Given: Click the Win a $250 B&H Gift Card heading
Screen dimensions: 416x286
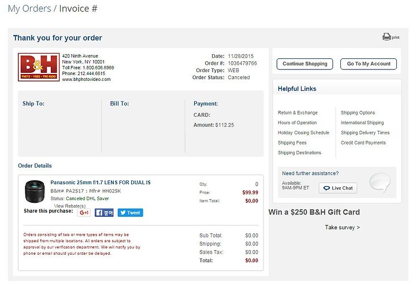Looking at the screenshot, I should pos(314,212).
